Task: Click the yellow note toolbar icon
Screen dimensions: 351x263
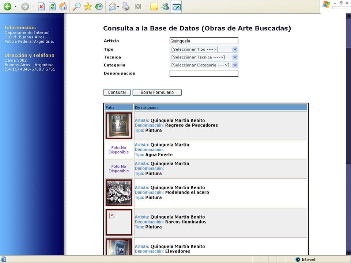Action: pos(154,7)
